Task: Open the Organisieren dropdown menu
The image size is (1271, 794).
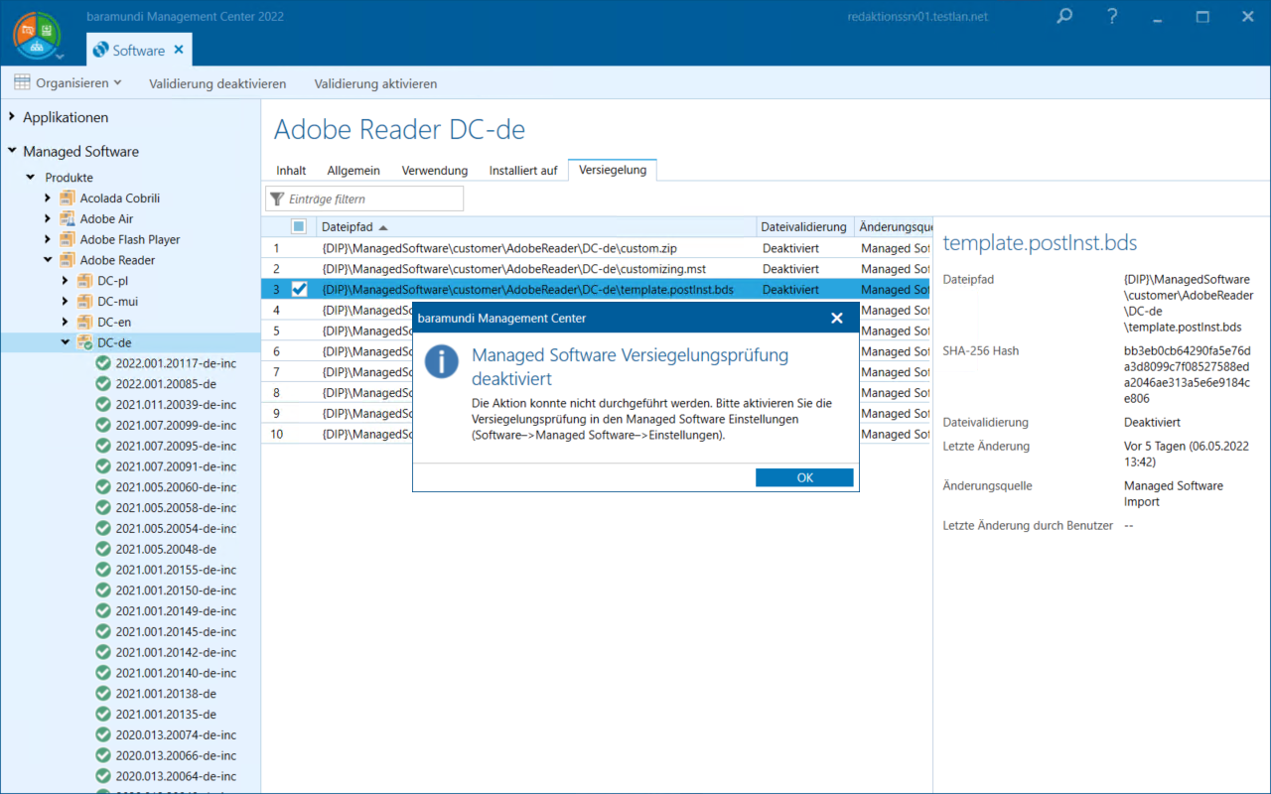Action: (68, 83)
